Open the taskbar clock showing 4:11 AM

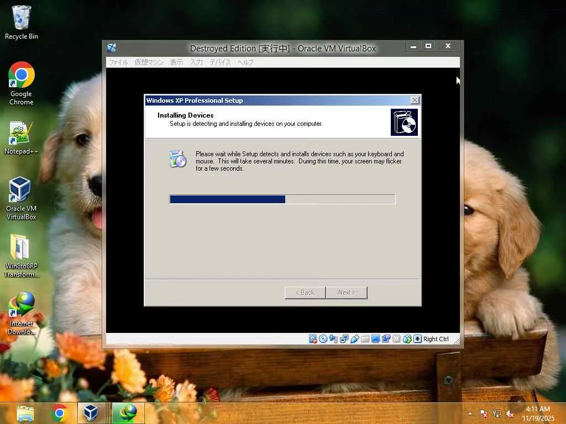tap(538, 414)
